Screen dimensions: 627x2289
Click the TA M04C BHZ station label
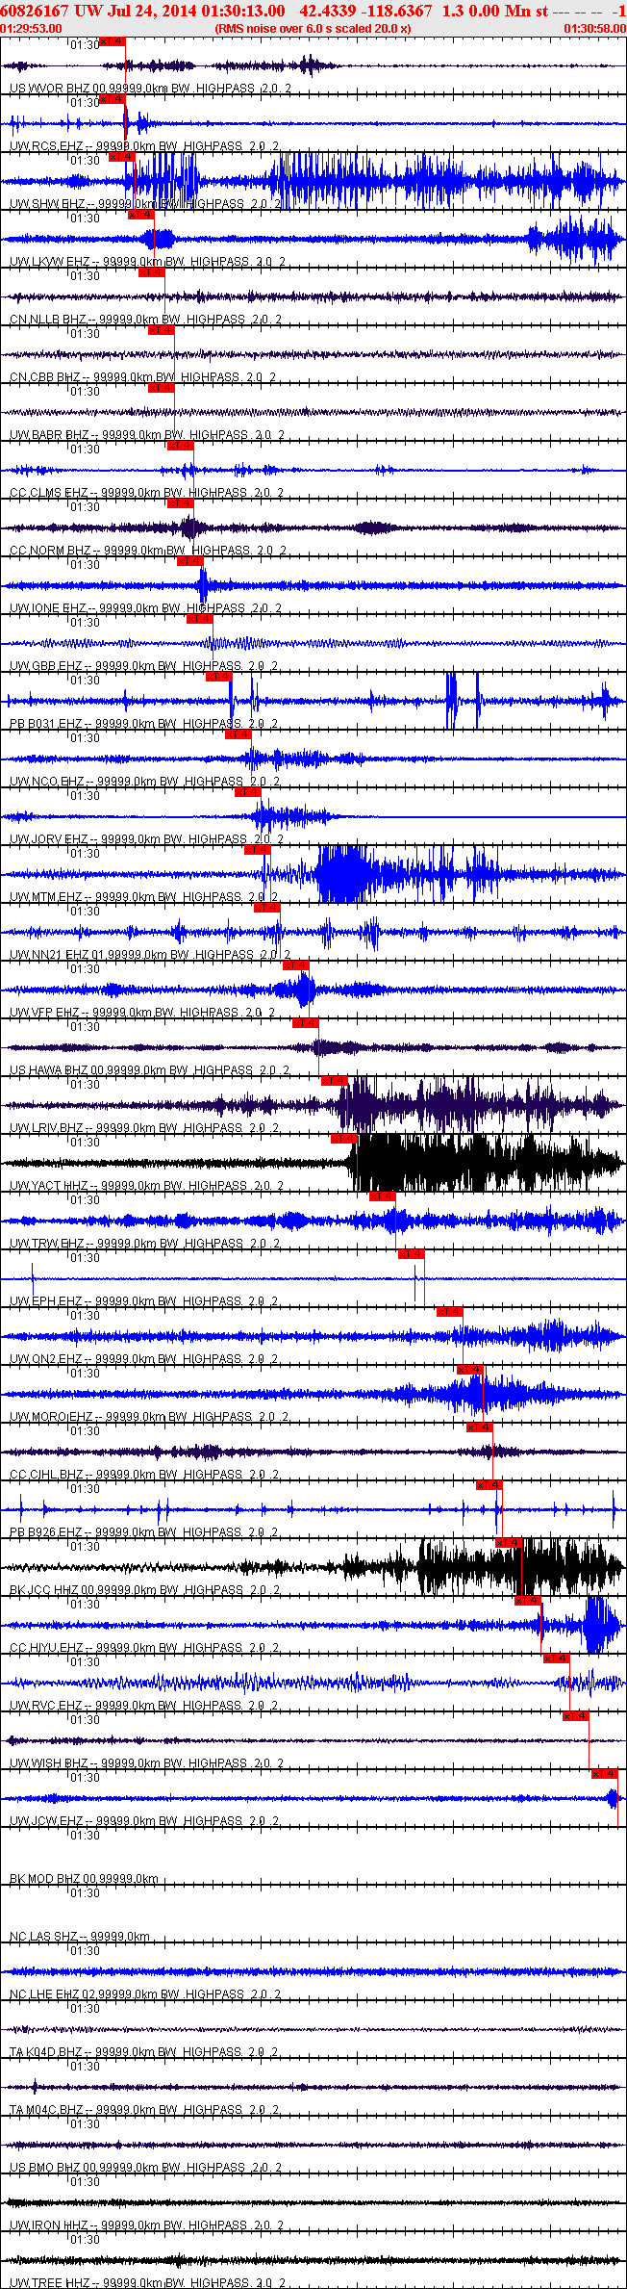(144, 2110)
